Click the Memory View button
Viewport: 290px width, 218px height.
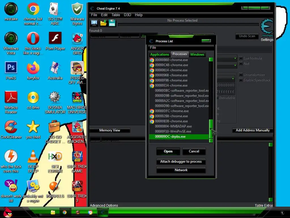coord(110,130)
